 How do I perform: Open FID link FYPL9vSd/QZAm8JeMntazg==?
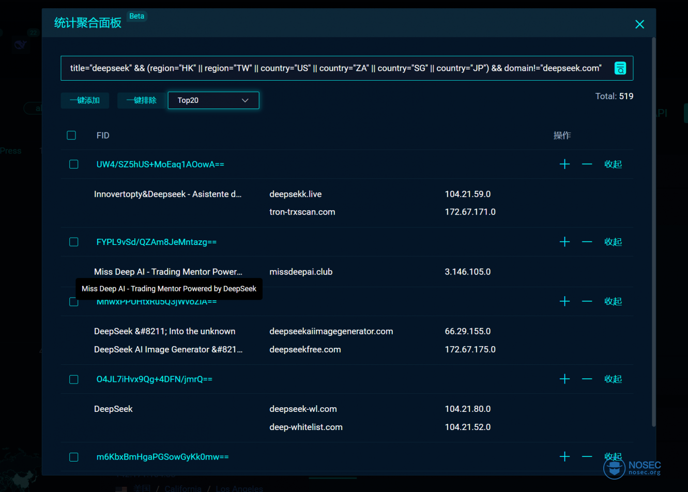click(156, 242)
